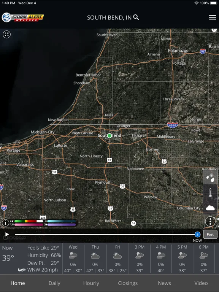Click the blue snow legend bar
Screen dimensions: 219x292
coord(62,221)
